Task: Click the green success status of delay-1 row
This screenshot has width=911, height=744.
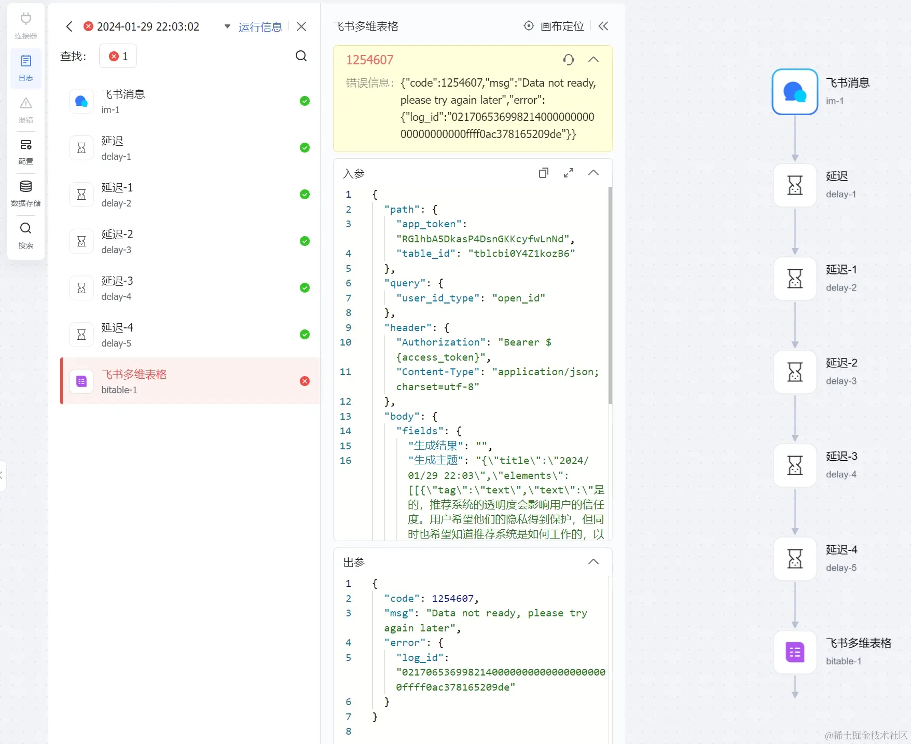Action: pos(305,148)
